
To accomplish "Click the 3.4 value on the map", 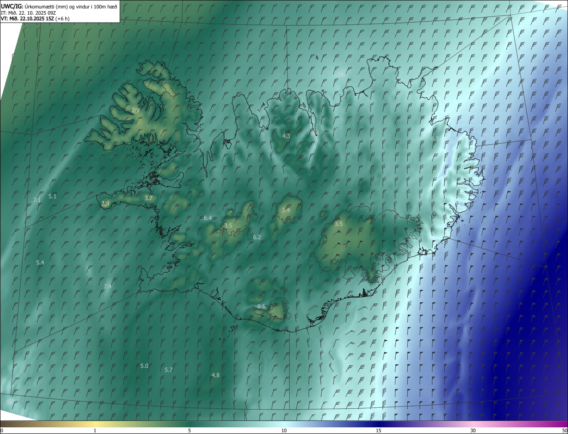I will 286,210.
